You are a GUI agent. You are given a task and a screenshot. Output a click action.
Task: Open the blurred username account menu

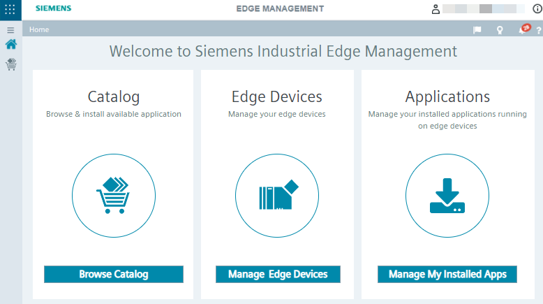[484, 10]
